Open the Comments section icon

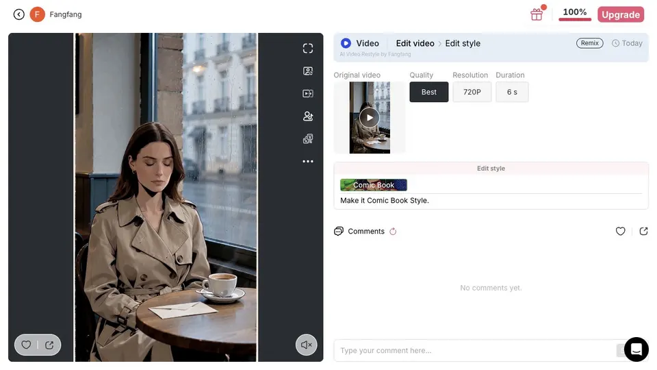(x=339, y=231)
